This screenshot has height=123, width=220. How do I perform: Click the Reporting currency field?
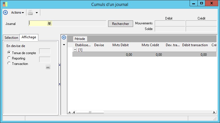[x=45, y=60]
